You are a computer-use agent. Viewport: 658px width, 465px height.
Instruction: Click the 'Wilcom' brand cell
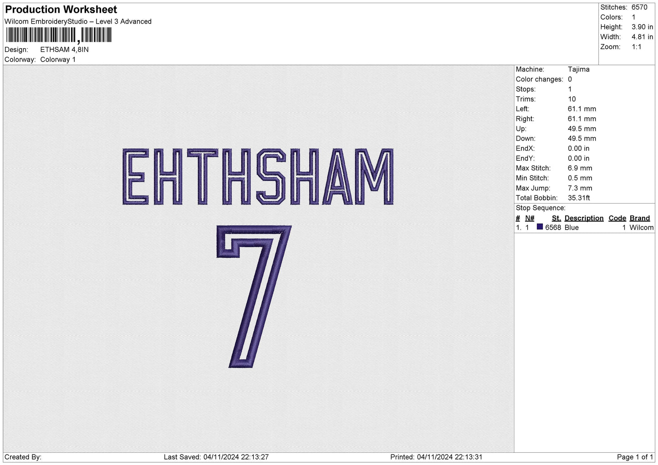coord(642,228)
